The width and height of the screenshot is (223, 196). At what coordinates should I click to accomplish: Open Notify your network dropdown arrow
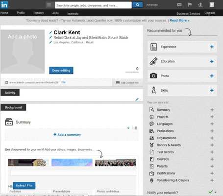(216, 192)
